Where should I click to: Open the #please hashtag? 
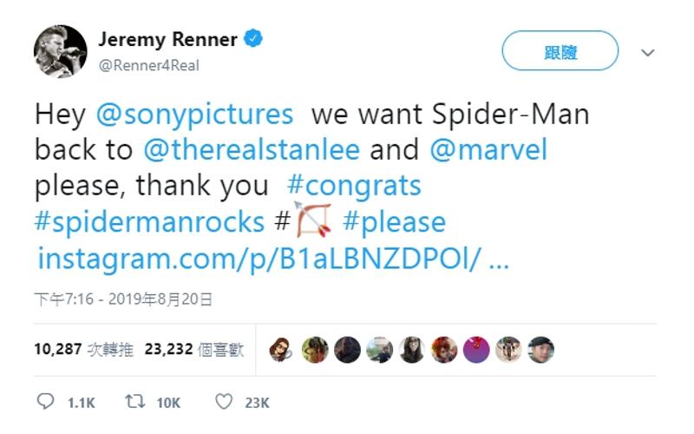point(394,221)
